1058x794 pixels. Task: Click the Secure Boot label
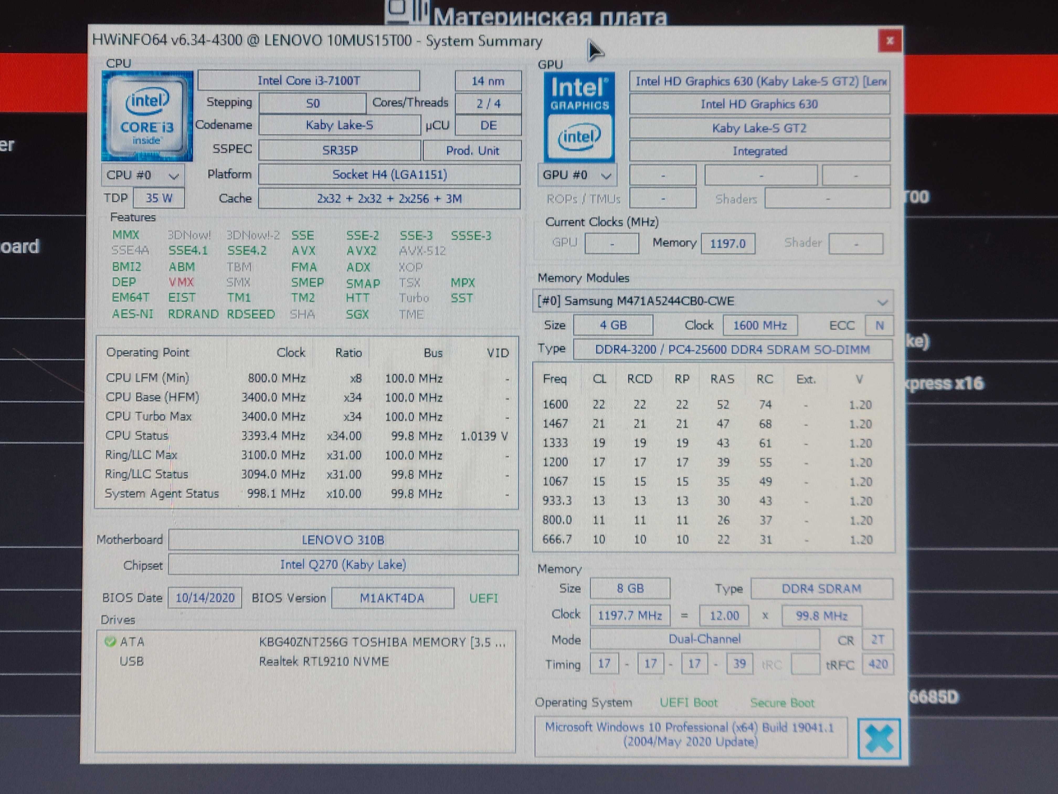[x=782, y=703]
